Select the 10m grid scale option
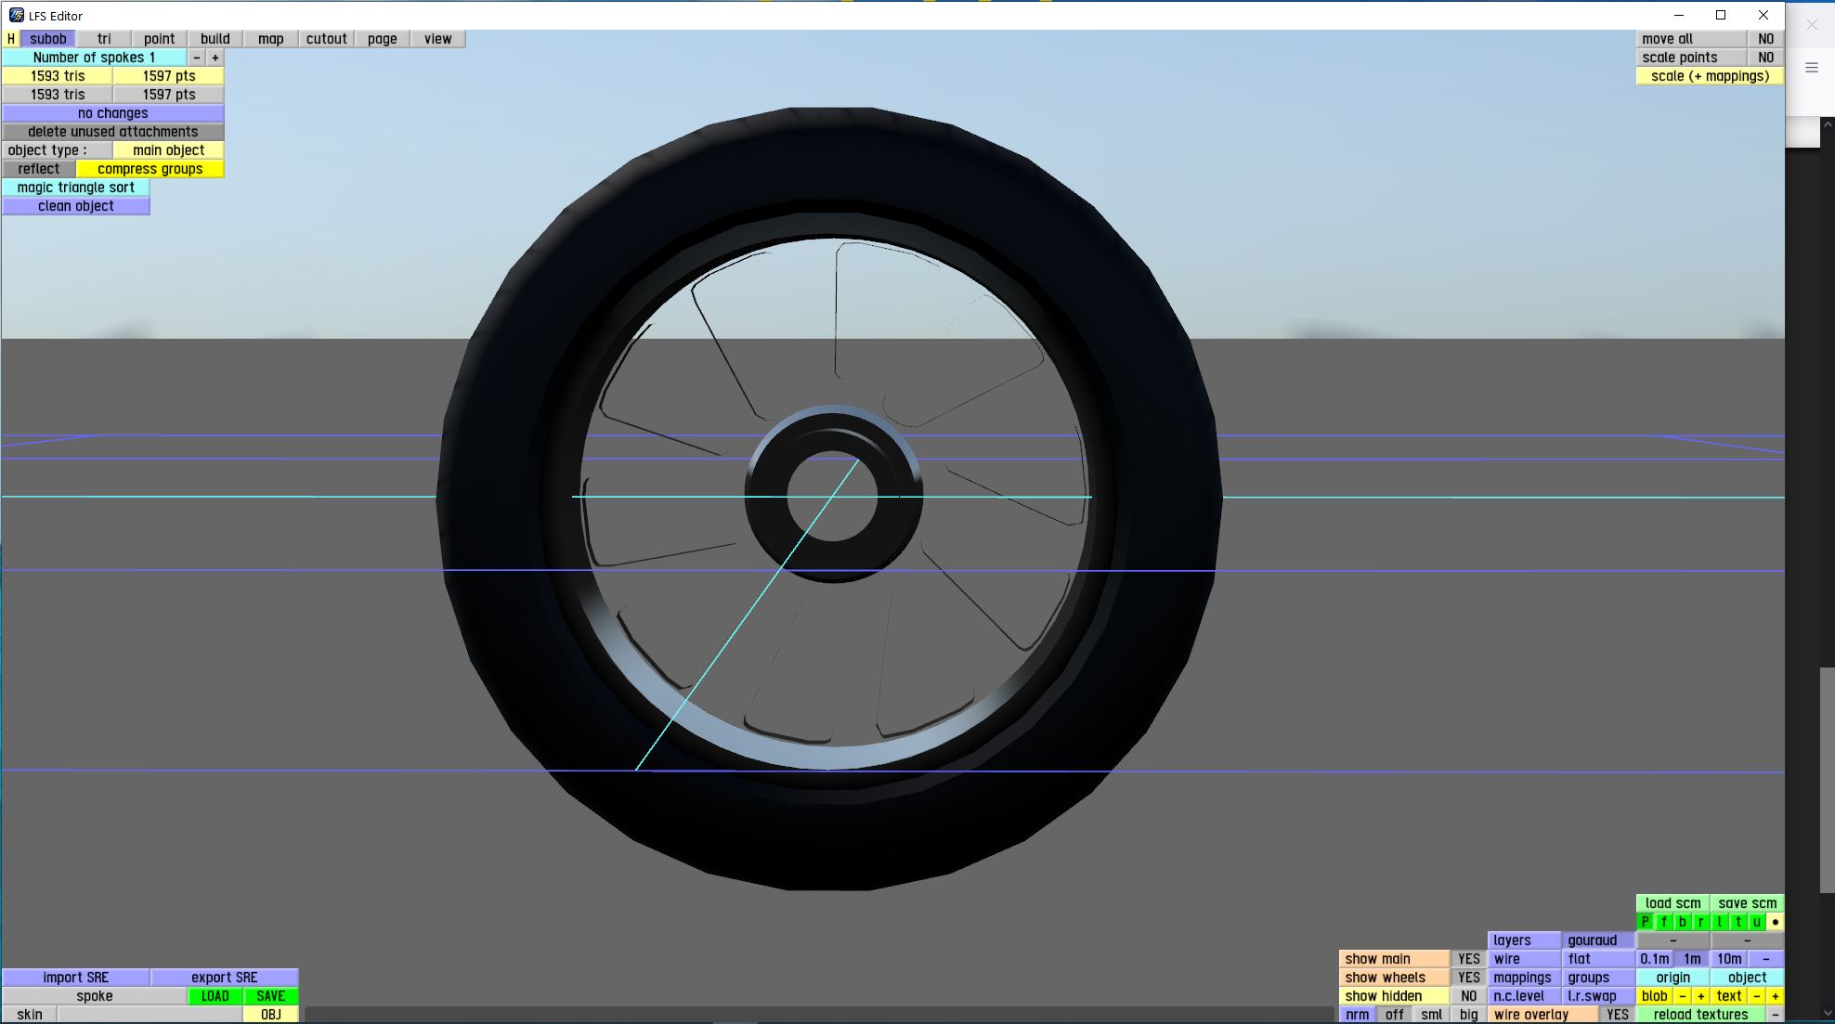Viewport: 1835px width, 1024px height. tap(1728, 959)
